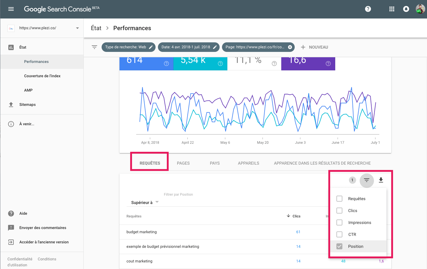This screenshot has width=427, height=269.
Task: Toggle the blue clicks metric card
Action: (x=146, y=64)
